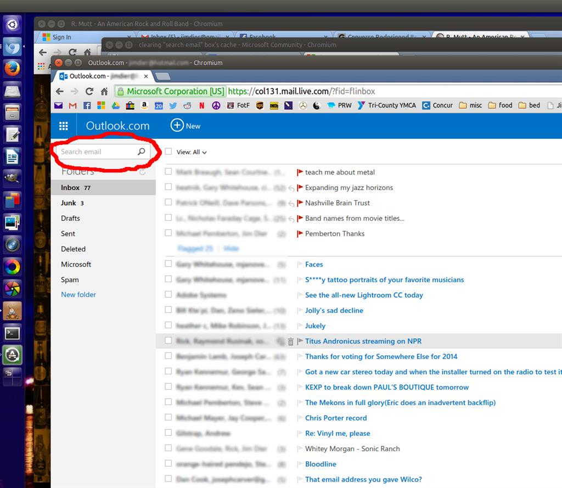562x488 pixels.
Task: Click the reply arrow icon on Nashville Brain Trust
Action: tap(291, 204)
